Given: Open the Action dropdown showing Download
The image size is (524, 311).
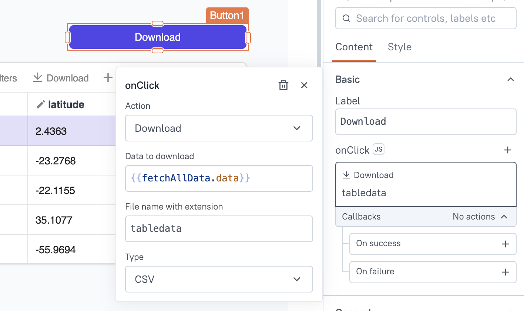Looking at the screenshot, I should coord(219,128).
